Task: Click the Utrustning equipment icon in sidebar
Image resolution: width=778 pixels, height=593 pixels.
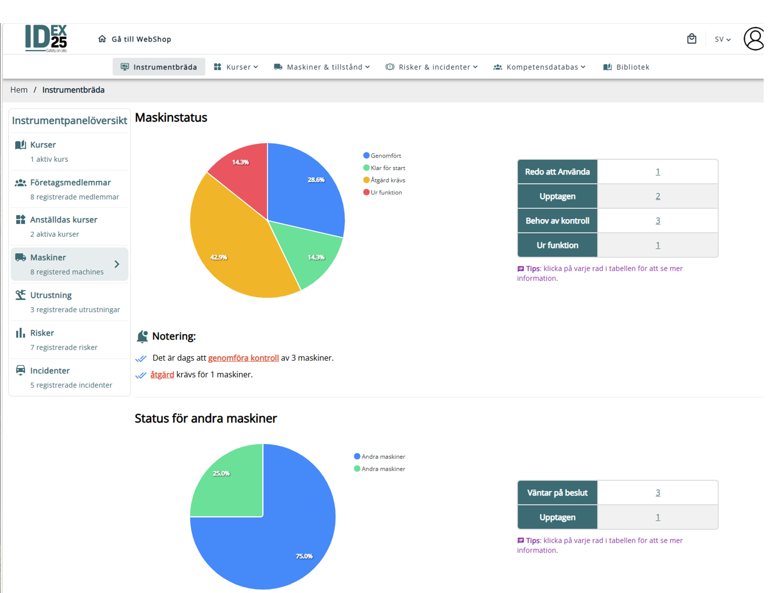Action: (20, 295)
